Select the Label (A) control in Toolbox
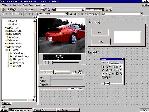Image resolution: width=149 pixels, height=112 pixels. point(107,67)
